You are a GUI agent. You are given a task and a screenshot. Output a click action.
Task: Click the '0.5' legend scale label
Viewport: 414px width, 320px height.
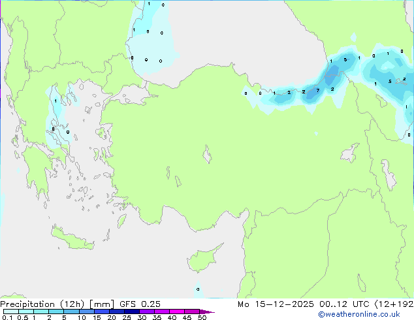(x=23, y=317)
